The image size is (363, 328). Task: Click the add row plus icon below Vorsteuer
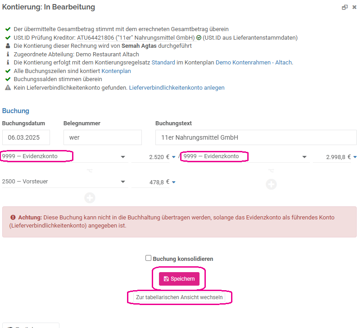[x=90, y=198]
